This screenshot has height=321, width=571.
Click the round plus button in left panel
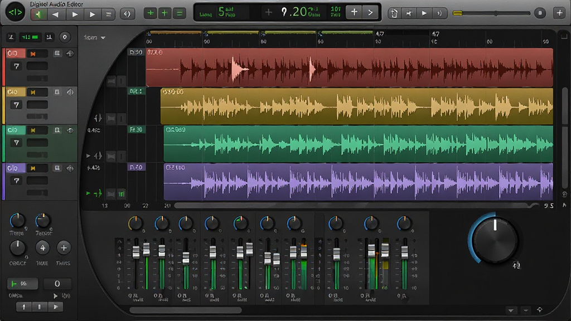click(x=64, y=248)
